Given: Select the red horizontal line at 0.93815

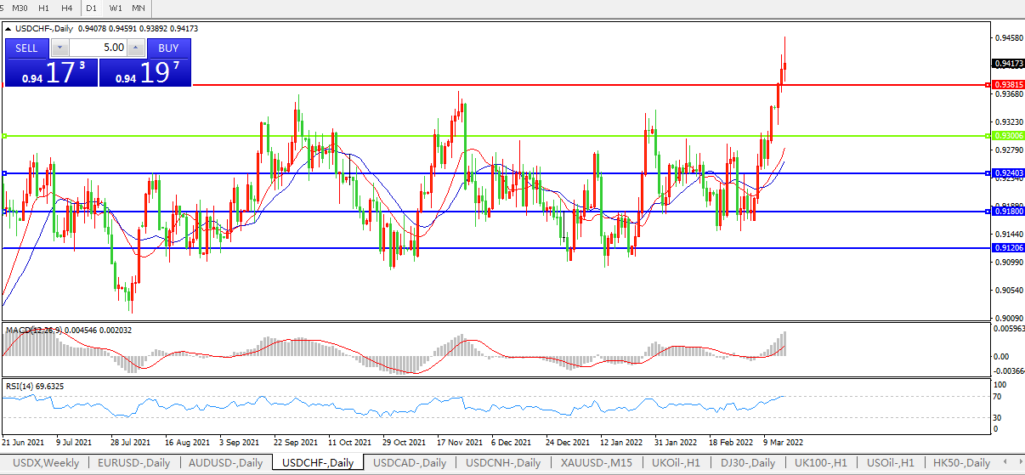Looking at the screenshot, I should (510, 85).
